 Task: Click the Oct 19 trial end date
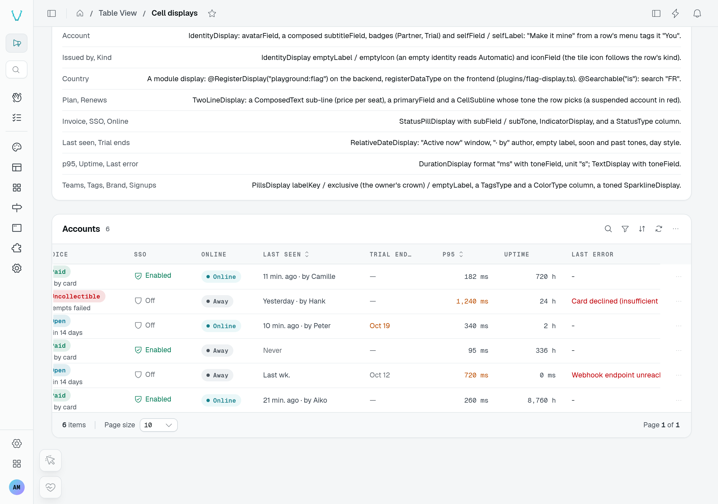(380, 326)
